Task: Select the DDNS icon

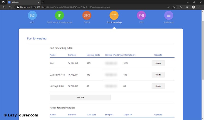Action: (87, 15)
